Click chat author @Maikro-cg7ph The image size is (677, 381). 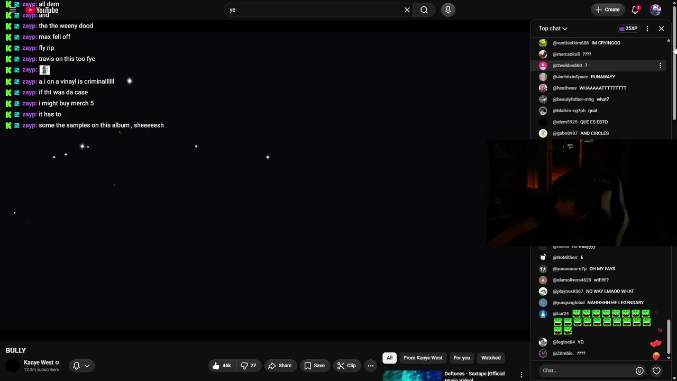pyautogui.click(x=569, y=111)
